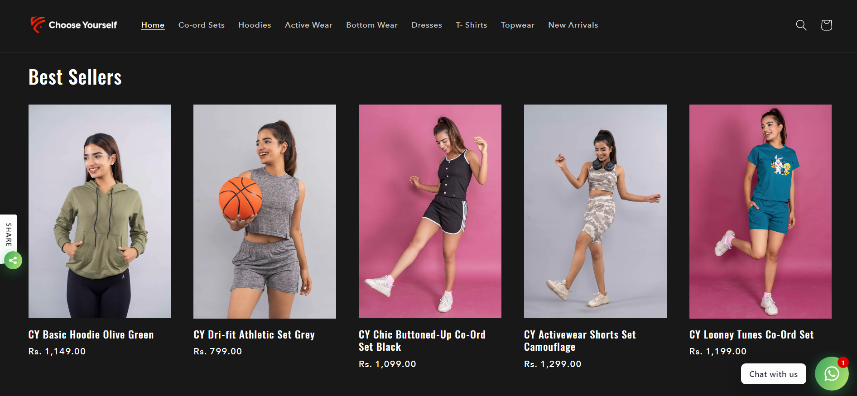Browse the Dresses category

click(426, 25)
